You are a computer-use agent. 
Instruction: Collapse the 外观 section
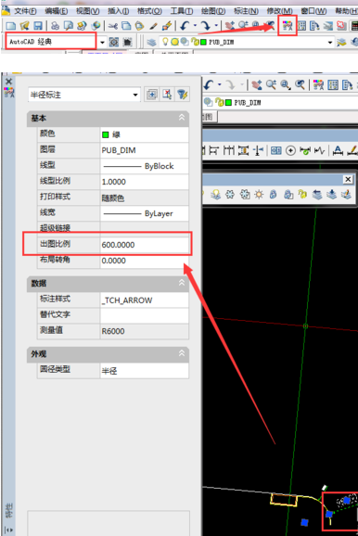coord(182,353)
